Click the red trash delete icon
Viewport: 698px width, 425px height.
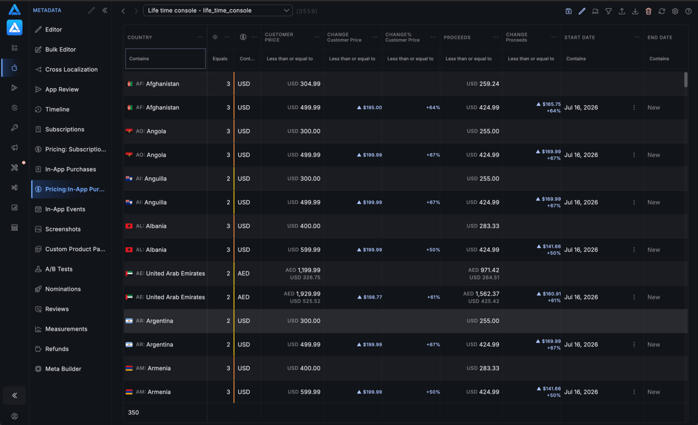point(649,11)
